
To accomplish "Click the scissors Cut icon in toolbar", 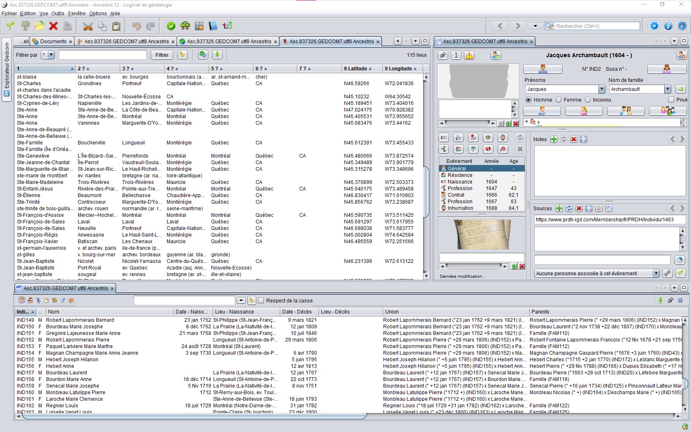I will [x=88, y=26].
